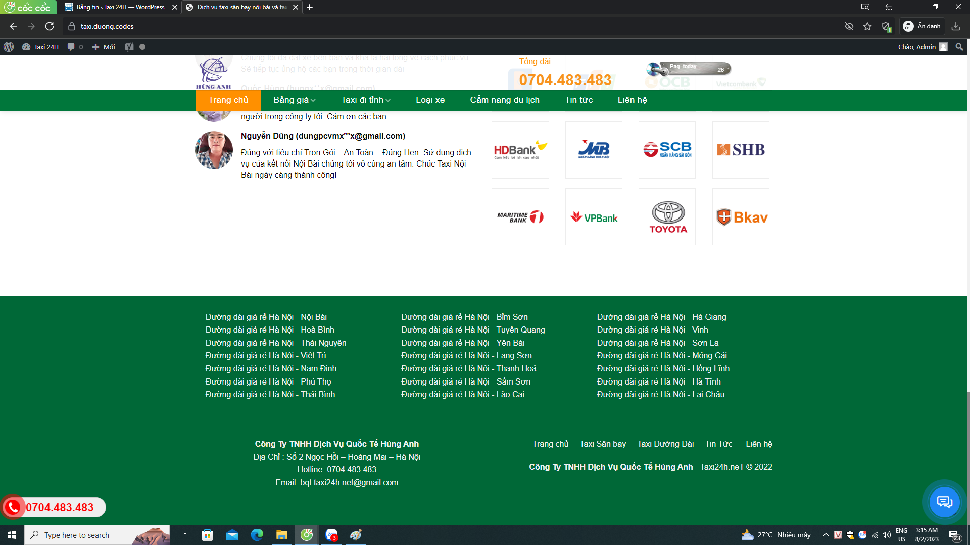This screenshot has height=545, width=970.
Task: Click the WordPress logo in admin bar
Action: click(x=9, y=47)
